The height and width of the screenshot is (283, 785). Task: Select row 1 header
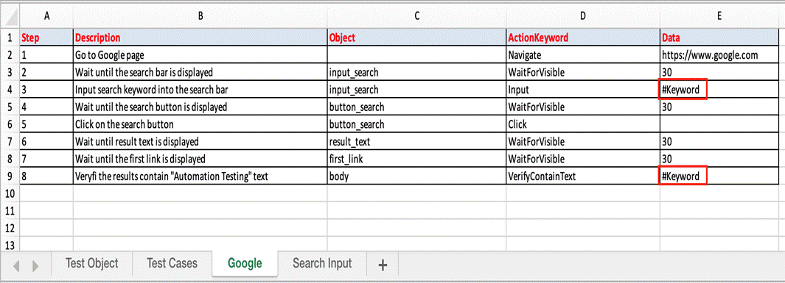(10, 37)
